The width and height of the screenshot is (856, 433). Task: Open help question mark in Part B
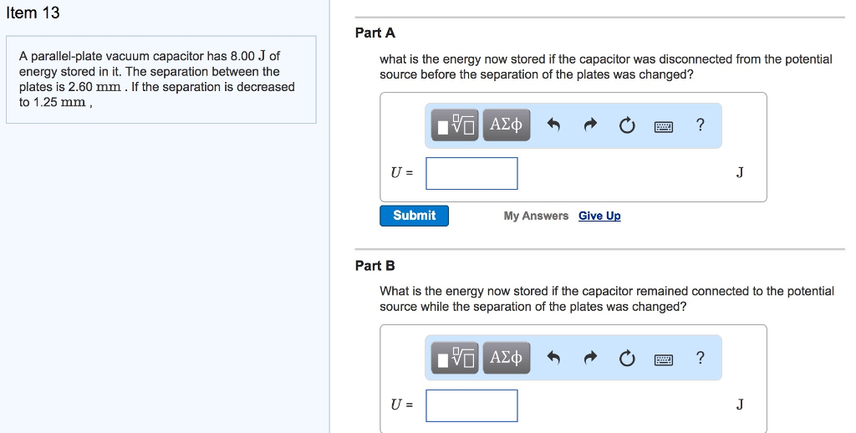[700, 359]
